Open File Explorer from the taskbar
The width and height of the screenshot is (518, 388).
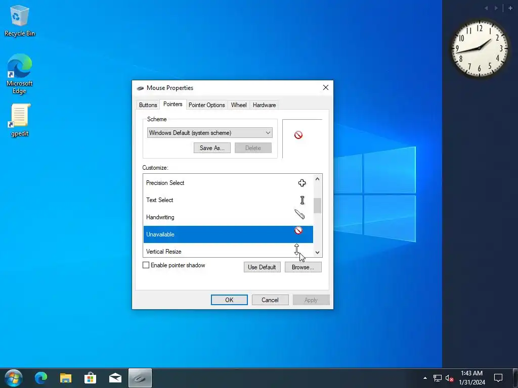coord(65,378)
